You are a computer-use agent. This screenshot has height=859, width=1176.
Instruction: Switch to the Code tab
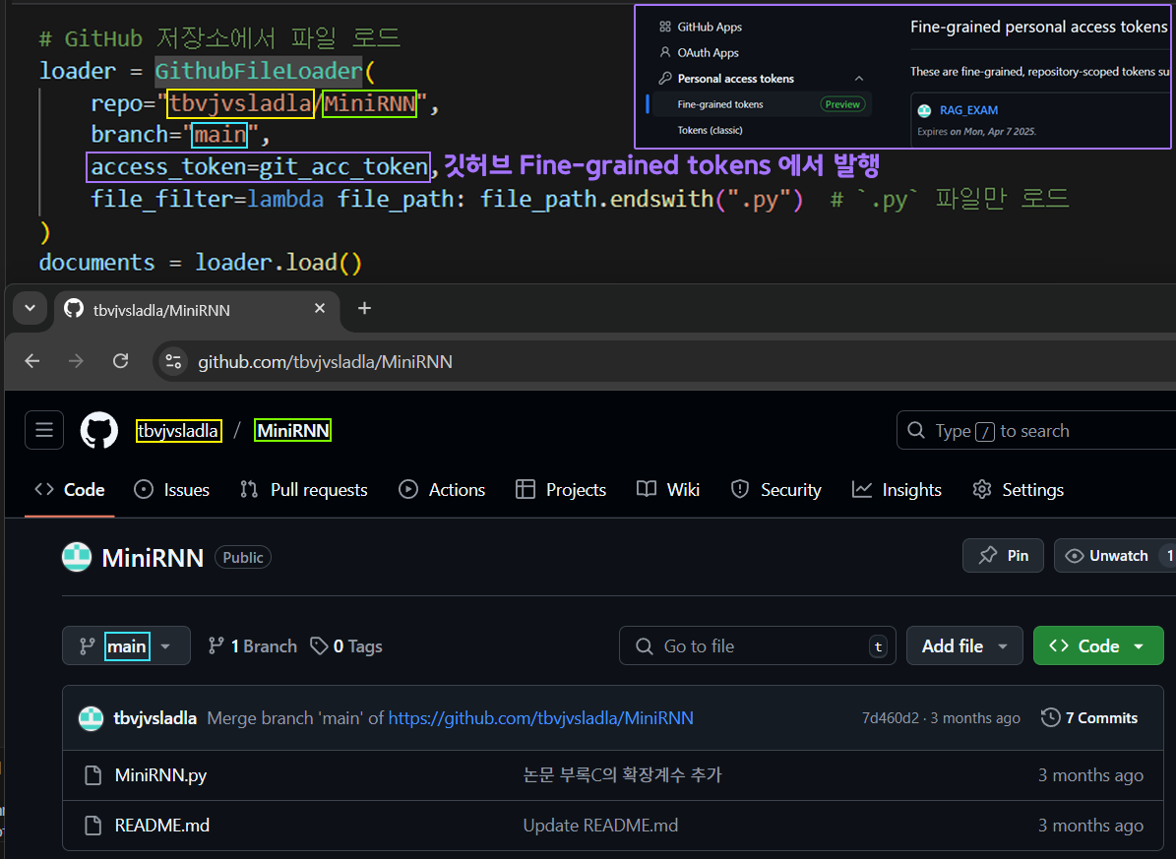[70, 490]
